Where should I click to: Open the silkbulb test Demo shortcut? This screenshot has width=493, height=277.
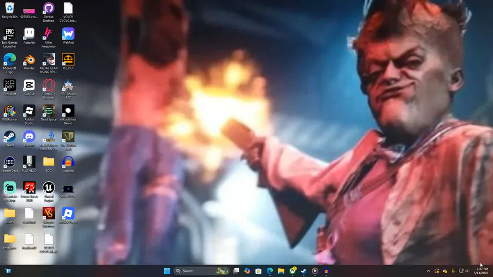tap(68, 115)
